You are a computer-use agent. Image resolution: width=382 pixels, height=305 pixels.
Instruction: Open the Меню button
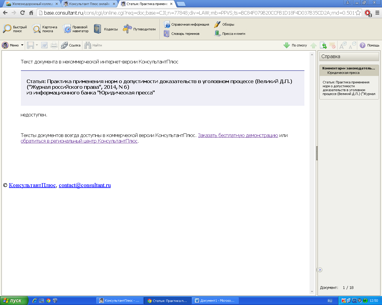[x=12, y=45]
